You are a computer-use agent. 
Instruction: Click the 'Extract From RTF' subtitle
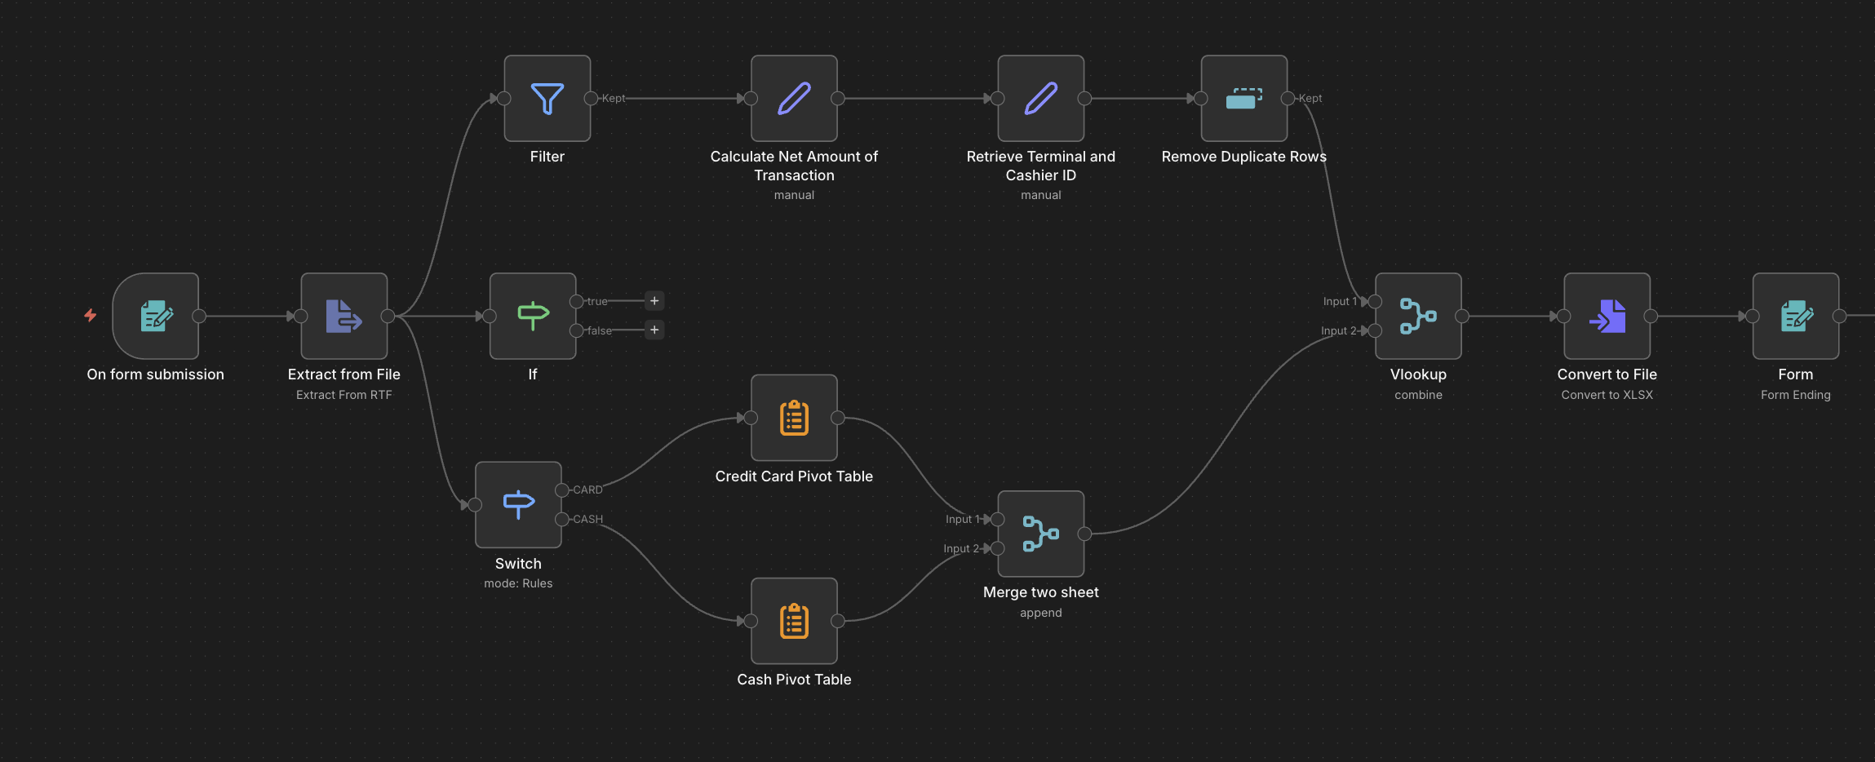point(344,395)
